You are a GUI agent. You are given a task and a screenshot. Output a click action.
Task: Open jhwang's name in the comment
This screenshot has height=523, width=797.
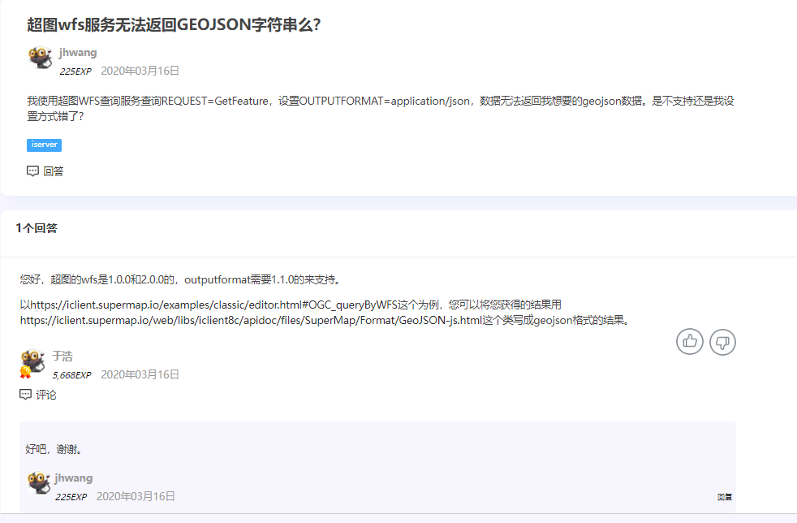pyautogui.click(x=74, y=478)
